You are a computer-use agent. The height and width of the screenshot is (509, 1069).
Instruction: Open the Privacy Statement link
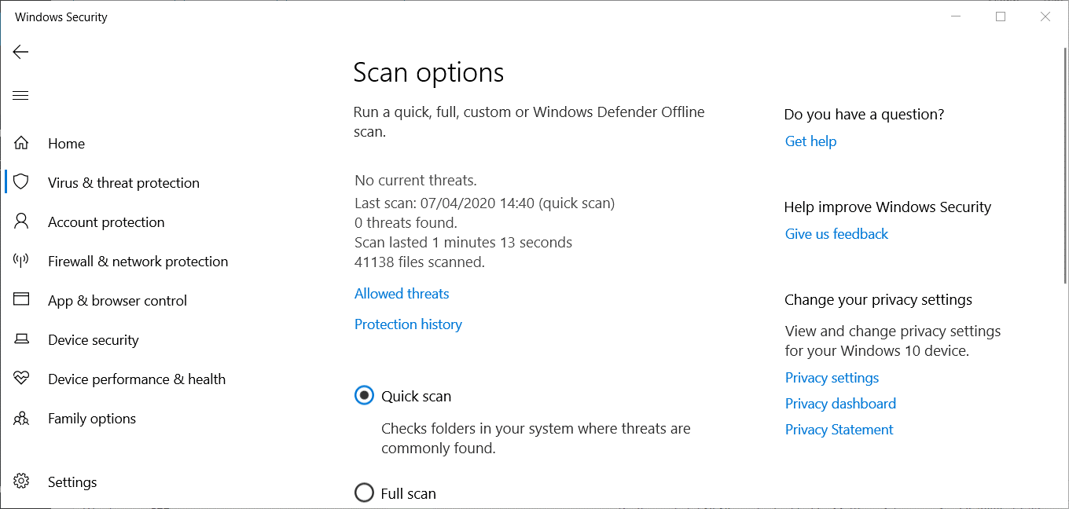839,429
